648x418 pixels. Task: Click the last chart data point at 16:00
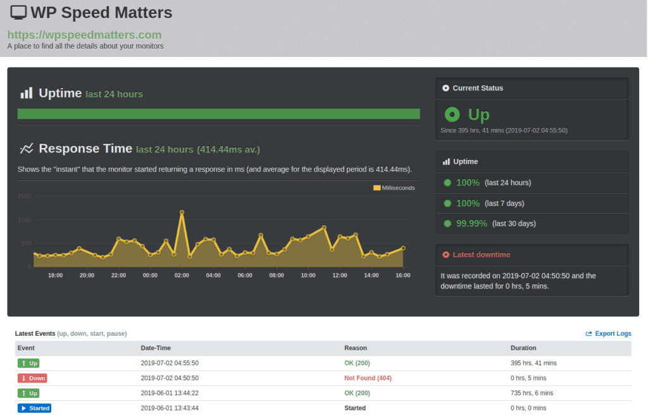click(x=403, y=248)
